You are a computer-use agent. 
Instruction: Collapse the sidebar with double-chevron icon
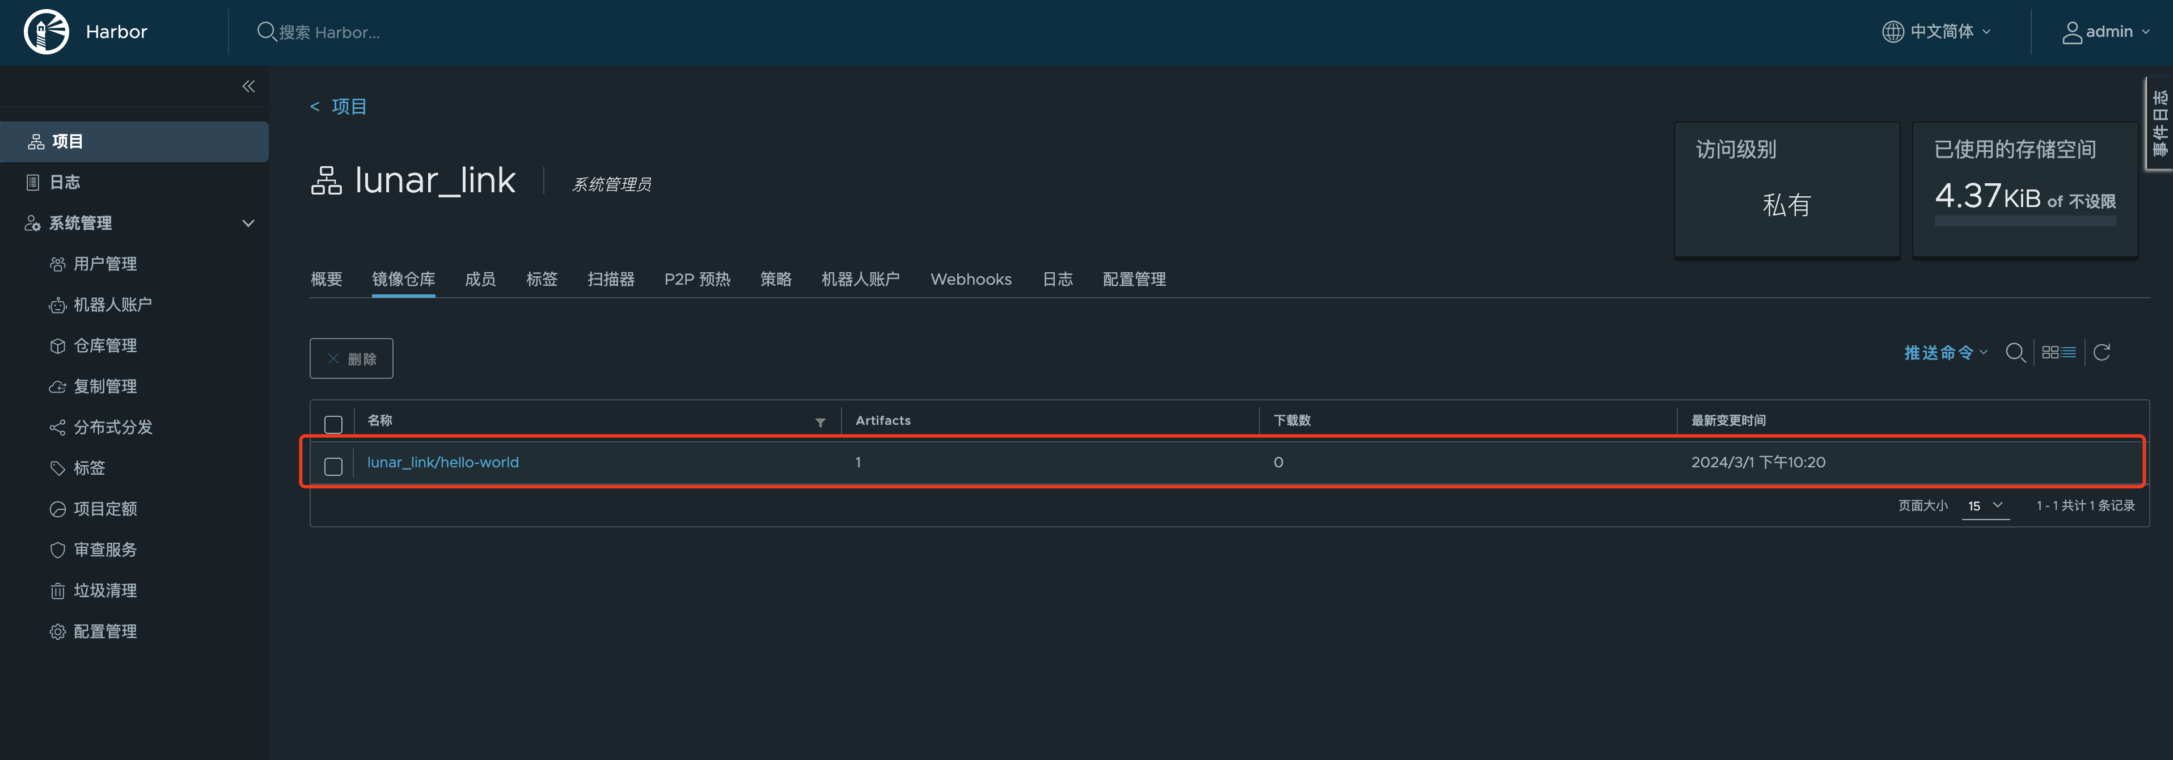point(248,86)
